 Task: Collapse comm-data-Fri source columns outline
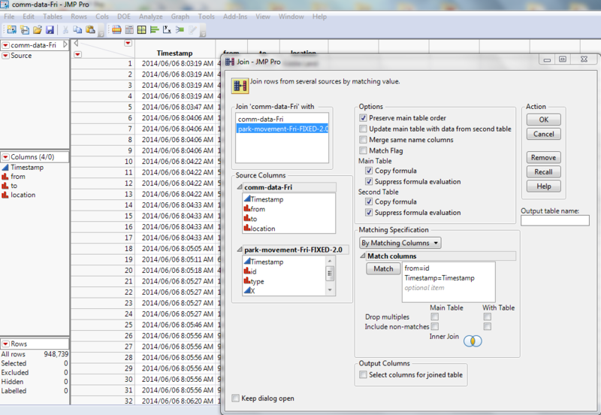point(240,187)
